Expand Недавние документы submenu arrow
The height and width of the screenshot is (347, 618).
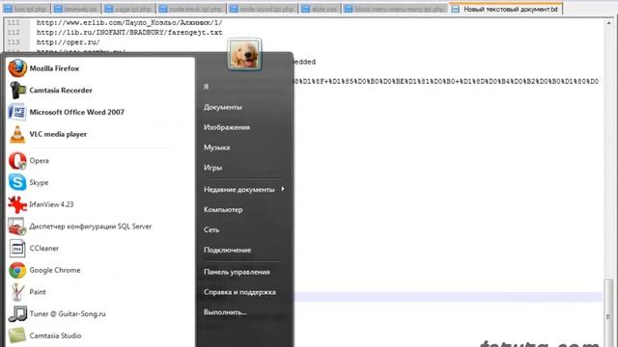[x=283, y=189]
